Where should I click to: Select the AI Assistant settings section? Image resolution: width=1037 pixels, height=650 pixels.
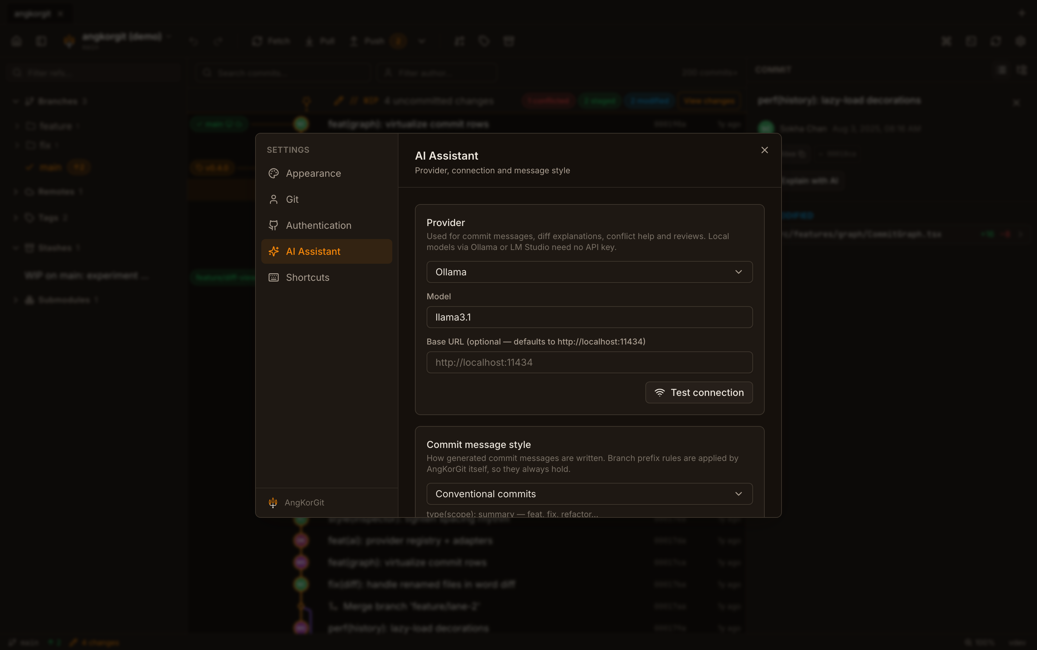click(326, 251)
